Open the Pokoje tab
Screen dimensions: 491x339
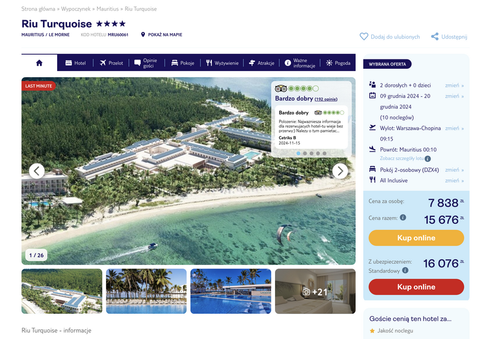coord(183,63)
